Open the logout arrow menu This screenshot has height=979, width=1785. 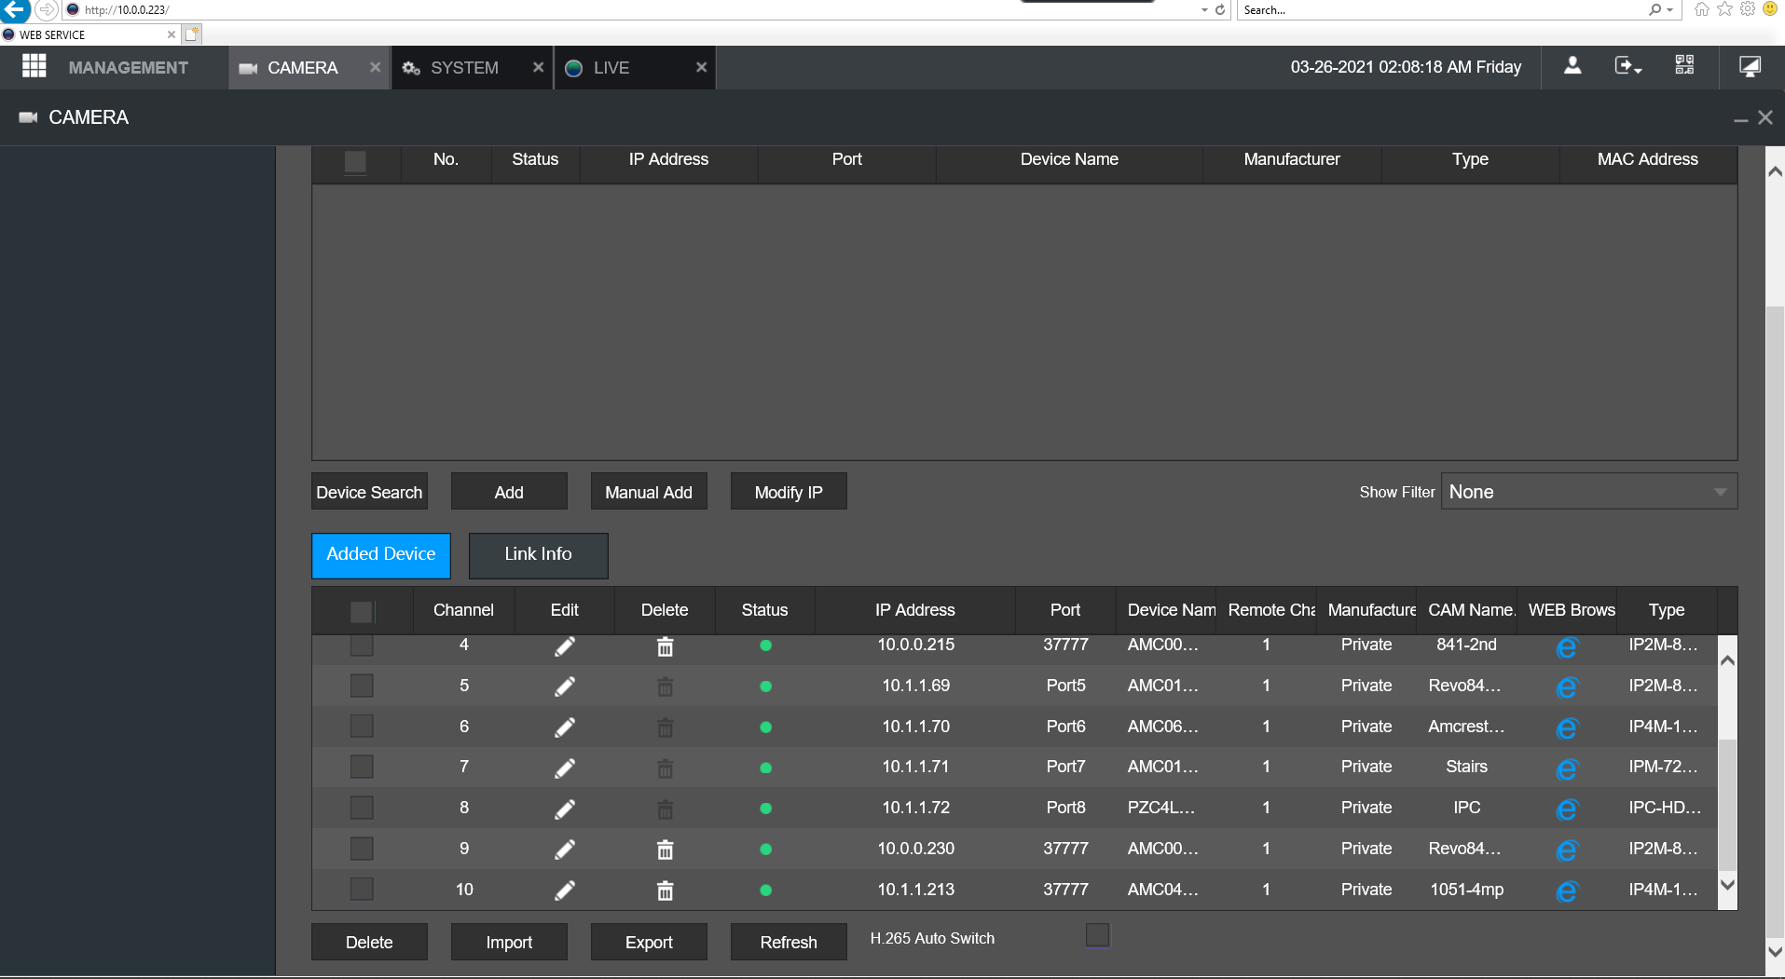click(1627, 66)
